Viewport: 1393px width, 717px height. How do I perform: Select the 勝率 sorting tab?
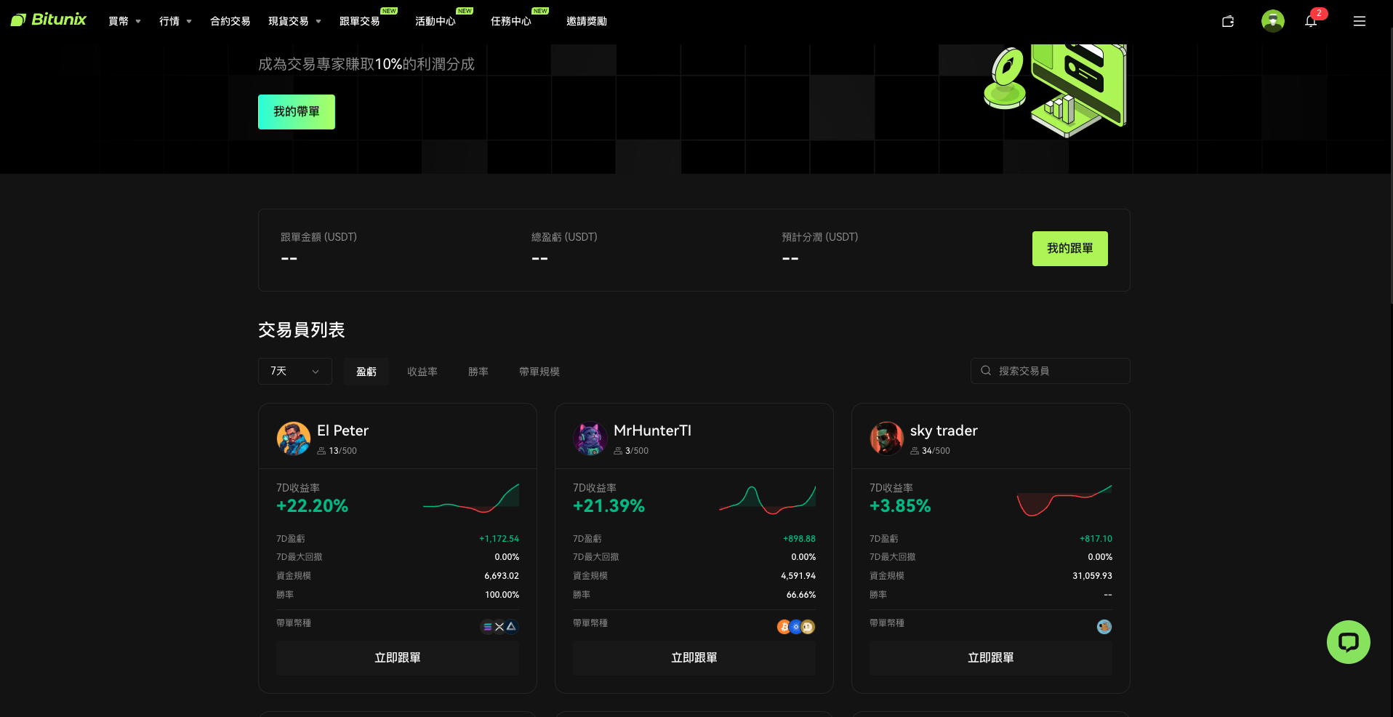478,372
